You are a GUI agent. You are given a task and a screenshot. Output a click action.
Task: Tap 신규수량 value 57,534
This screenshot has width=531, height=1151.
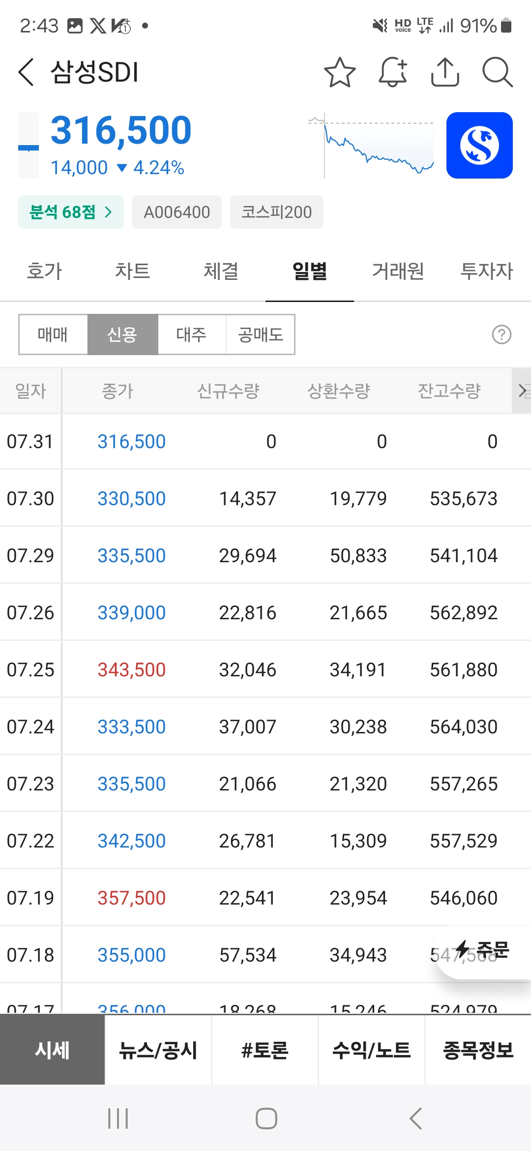click(248, 955)
